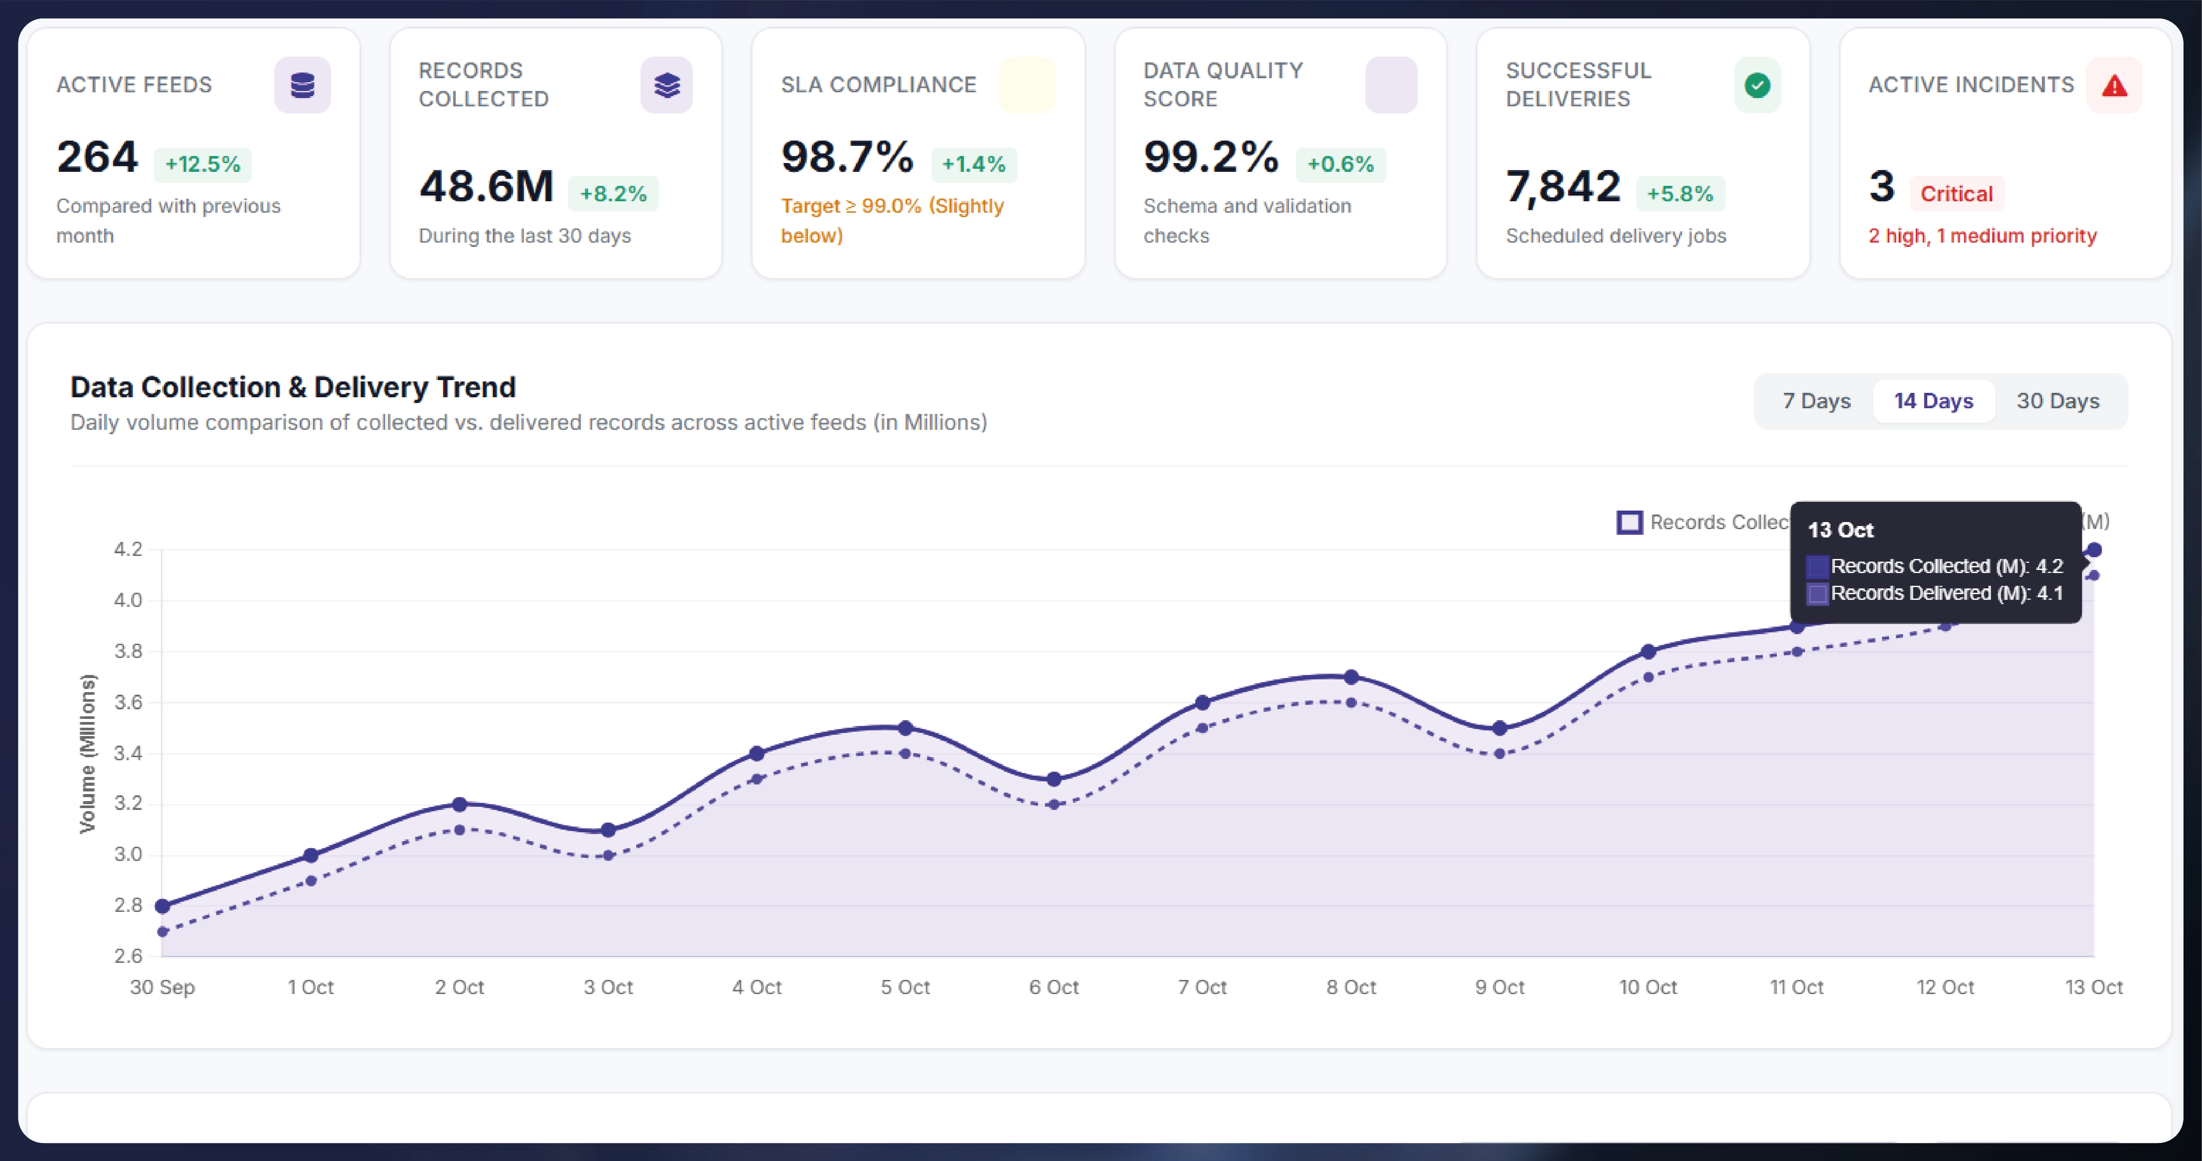
Task: Click the +8.2% badge on Records Collected
Action: click(x=613, y=194)
